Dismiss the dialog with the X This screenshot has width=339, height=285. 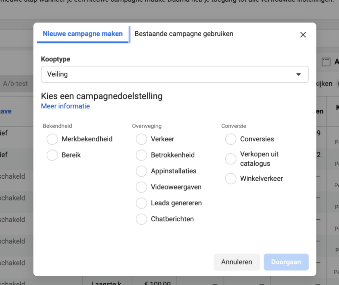(303, 34)
